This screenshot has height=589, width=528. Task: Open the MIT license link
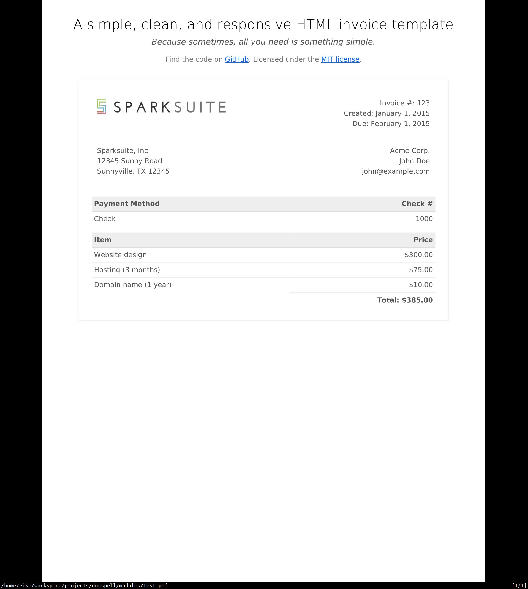340,59
